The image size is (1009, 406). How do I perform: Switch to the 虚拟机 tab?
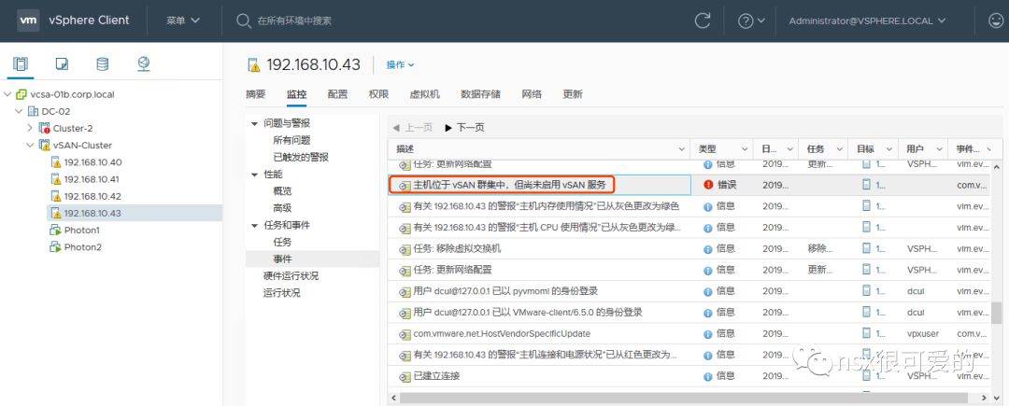pos(424,94)
